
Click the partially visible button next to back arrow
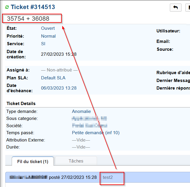point(188,8)
